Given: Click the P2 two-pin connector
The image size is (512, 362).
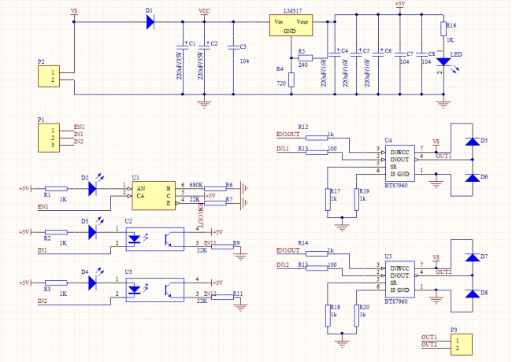Looking at the screenshot, I should pos(49,76).
